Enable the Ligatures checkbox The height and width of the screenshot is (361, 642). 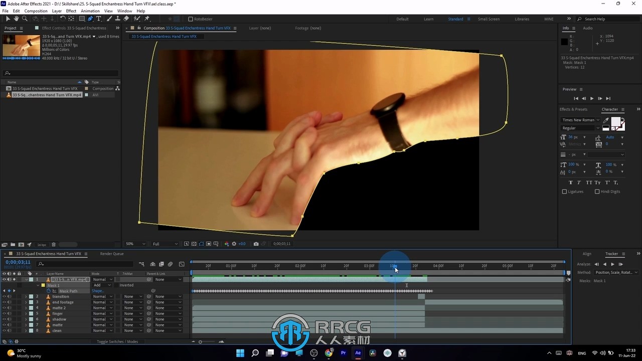564,192
